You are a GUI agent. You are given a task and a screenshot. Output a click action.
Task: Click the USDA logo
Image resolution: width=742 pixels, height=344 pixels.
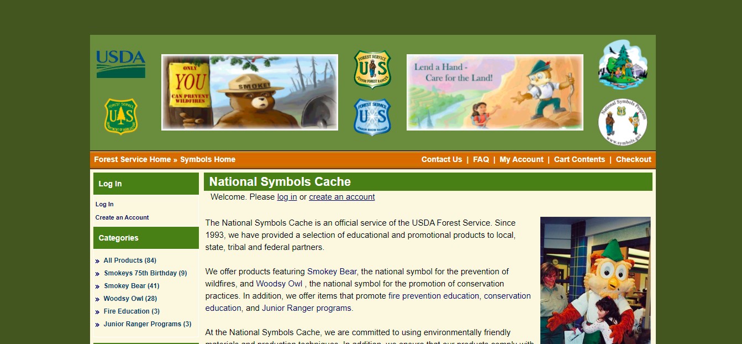click(x=120, y=64)
